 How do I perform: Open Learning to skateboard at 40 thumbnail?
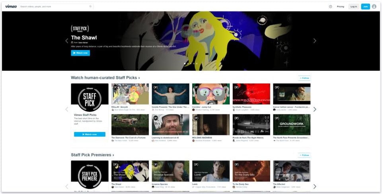coord(170,124)
